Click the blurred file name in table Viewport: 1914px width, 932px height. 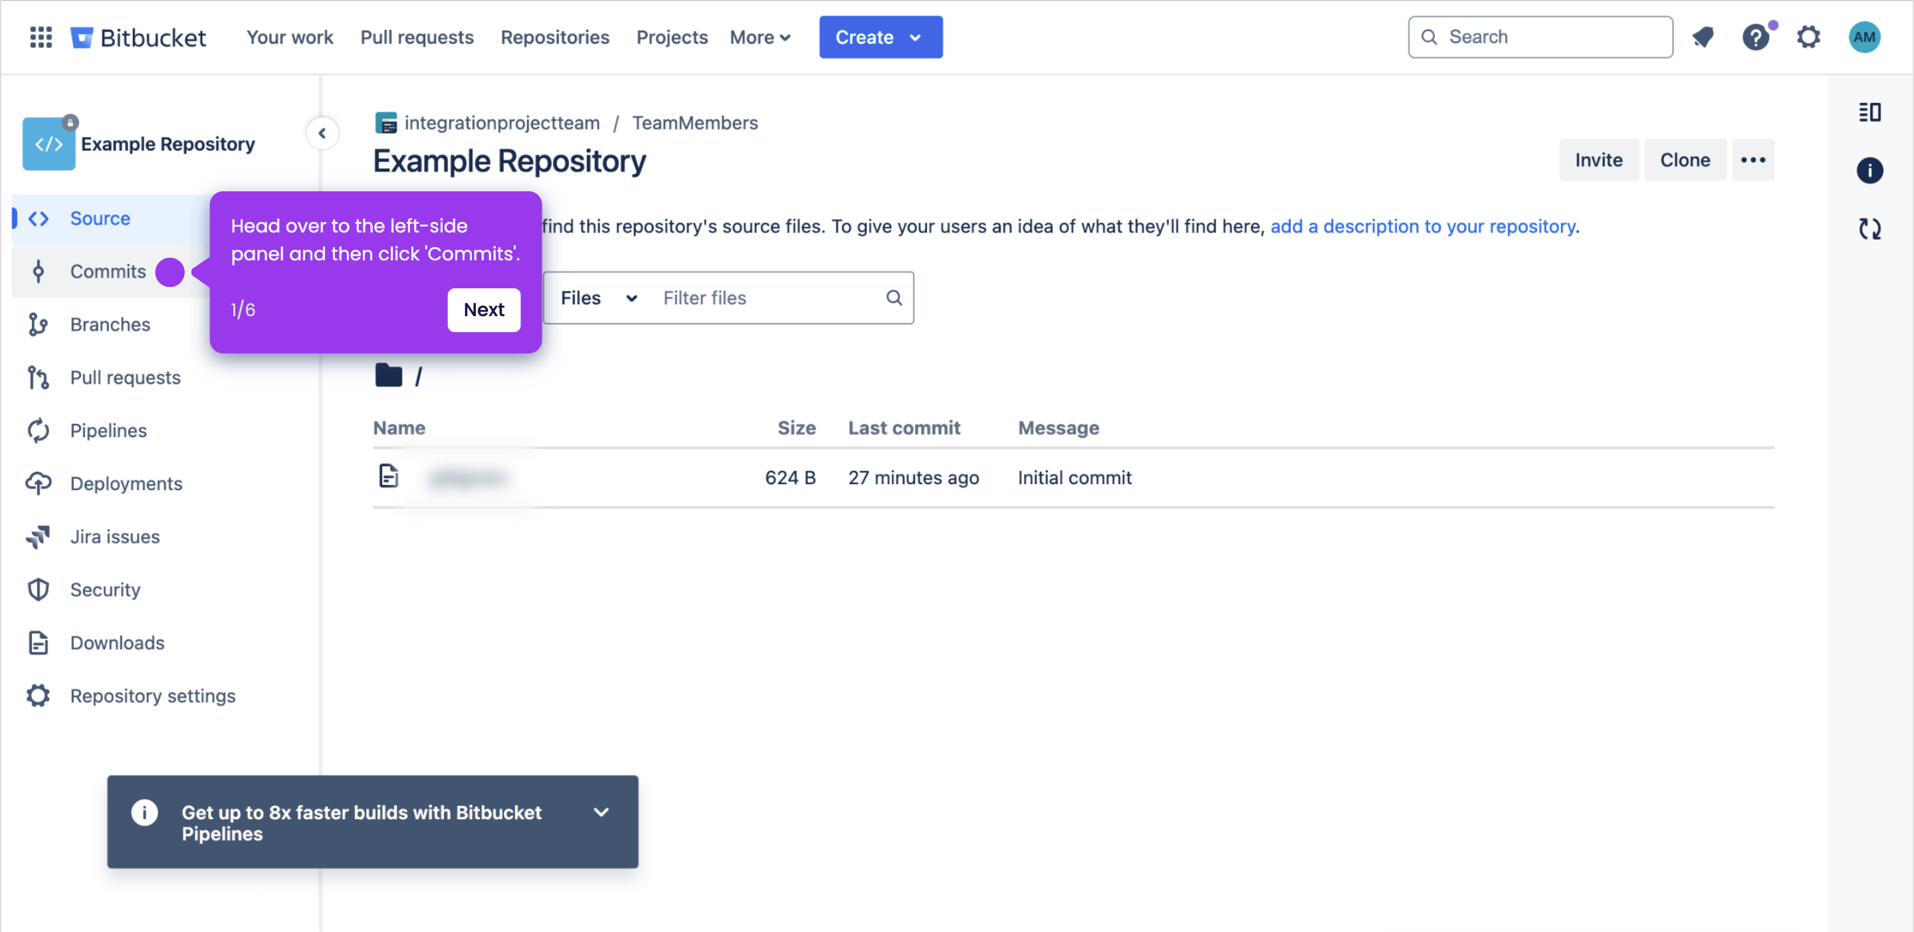pyautogui.click(x=469, y=478)
